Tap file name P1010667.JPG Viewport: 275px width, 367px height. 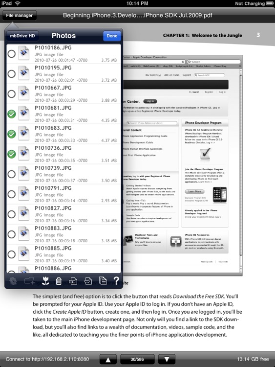click(53, 88)
